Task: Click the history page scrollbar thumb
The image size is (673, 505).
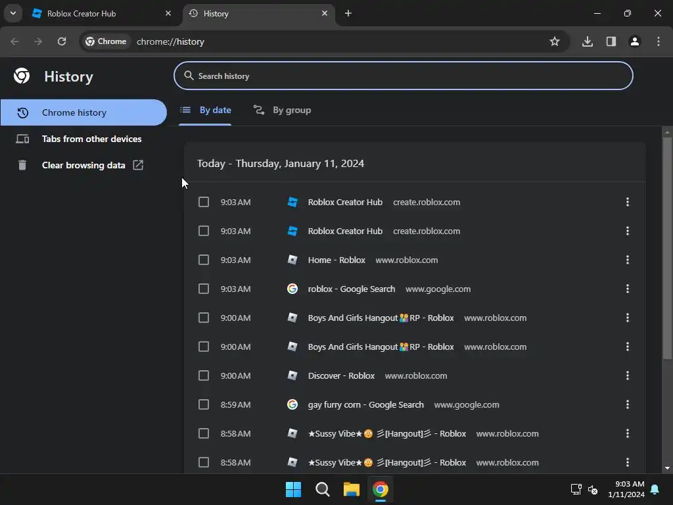Action: pyautogui.click(x=667, y=248)
